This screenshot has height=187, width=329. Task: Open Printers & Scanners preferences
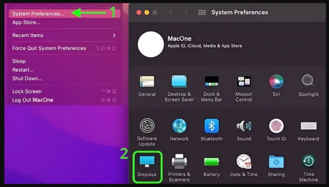(x=179, y=168)
